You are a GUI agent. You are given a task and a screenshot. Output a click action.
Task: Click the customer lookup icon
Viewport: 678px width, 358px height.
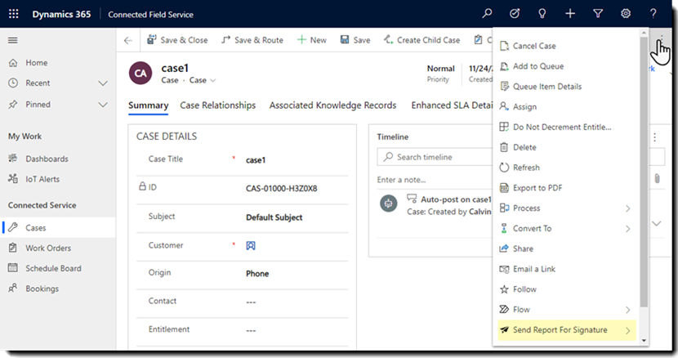tap(250, 245)
